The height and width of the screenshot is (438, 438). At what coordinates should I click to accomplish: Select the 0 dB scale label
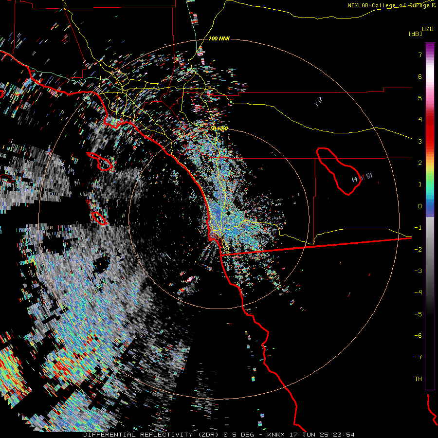(x=420, y=206)
